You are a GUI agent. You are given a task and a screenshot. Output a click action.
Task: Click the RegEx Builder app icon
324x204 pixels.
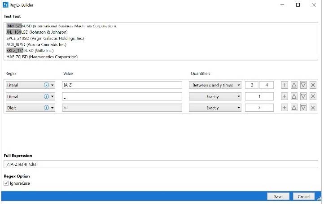coord(5,5)
